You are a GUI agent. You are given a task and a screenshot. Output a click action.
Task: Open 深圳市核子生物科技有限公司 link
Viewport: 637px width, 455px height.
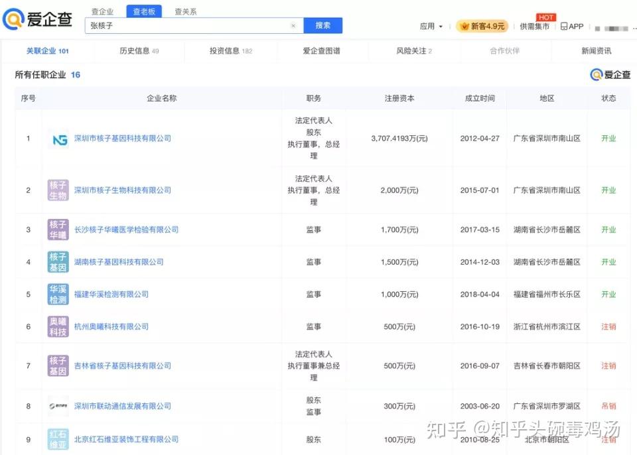(x=122, y=190)
